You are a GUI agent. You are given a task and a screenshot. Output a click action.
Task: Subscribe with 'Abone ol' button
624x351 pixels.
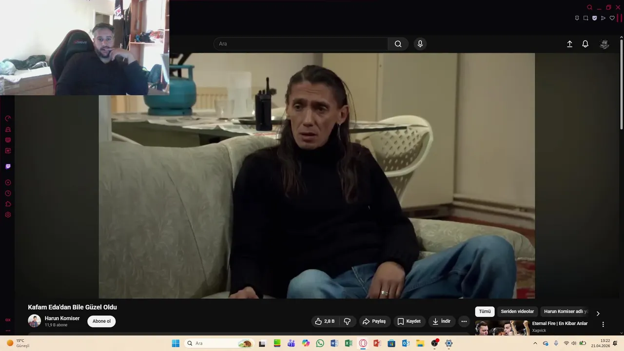(x=101, y=321)
